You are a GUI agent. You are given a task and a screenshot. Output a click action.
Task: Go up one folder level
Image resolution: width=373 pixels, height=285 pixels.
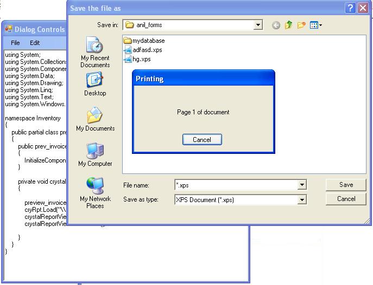point(288,25)
